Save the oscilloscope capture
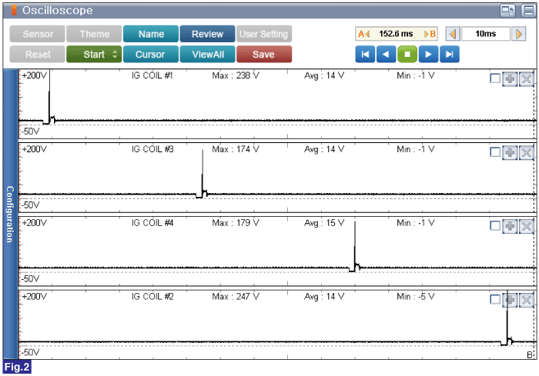The image size is (539, 376). click(264, 55)
